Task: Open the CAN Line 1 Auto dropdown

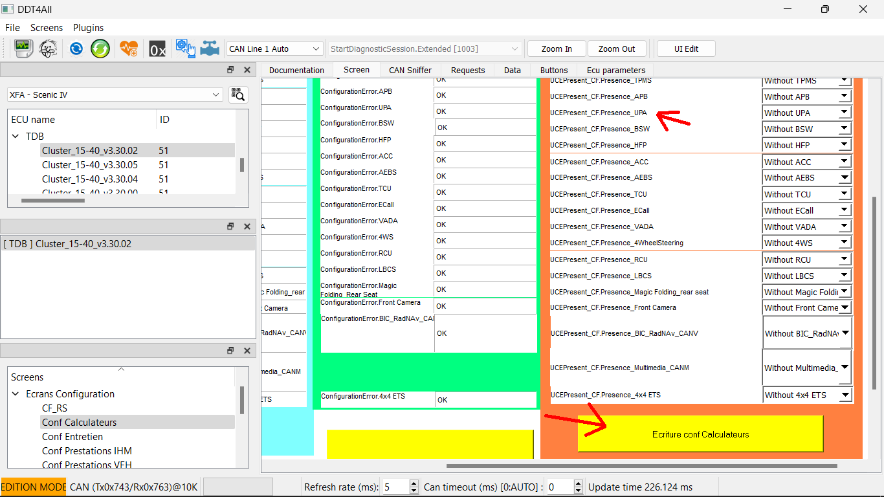Action: point(274,48)
